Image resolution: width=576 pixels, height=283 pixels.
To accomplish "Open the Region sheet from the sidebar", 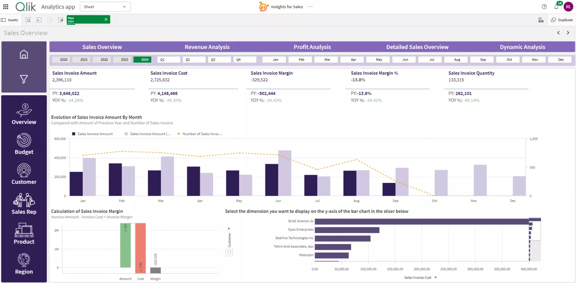I will 23,264.
